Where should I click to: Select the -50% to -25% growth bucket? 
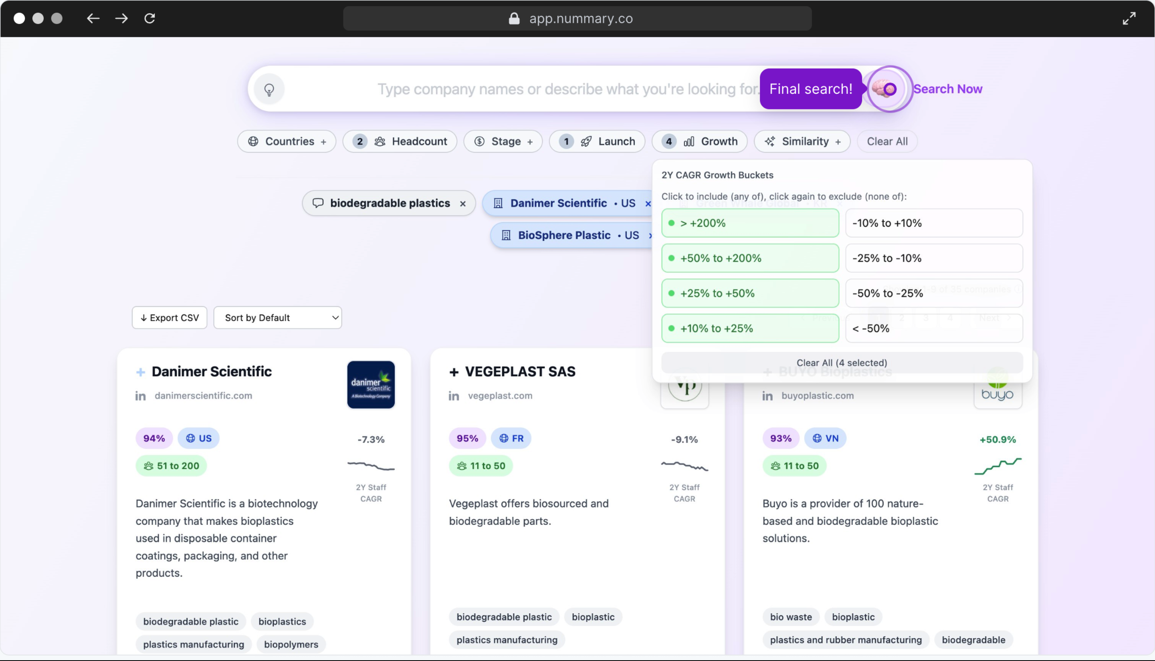pos(934,293)
